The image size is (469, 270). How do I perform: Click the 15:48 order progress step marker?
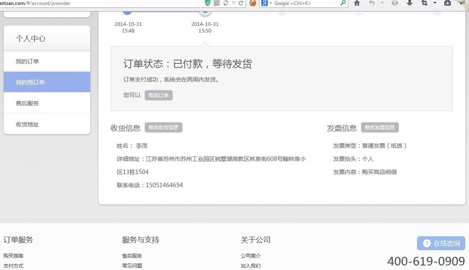pos(127,12)
